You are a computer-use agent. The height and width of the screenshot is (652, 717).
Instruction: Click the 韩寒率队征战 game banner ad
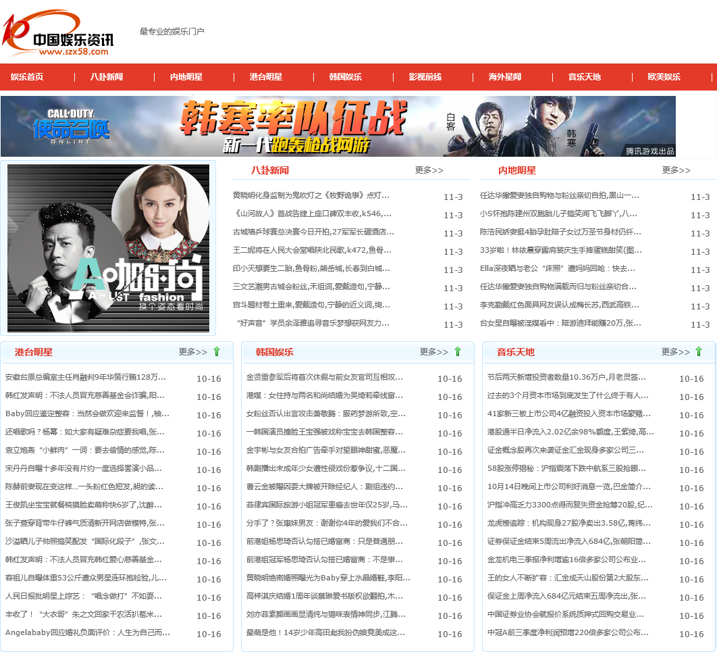(x=338, y=126)
